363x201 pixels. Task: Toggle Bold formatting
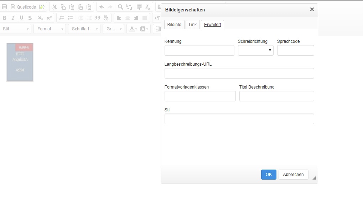(x=4, y=18)
